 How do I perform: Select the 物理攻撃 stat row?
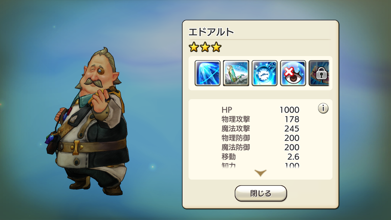point(260,119)
